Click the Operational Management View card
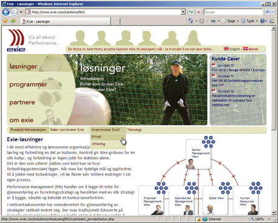The image size is (278, 223). (x=181, y=201)
